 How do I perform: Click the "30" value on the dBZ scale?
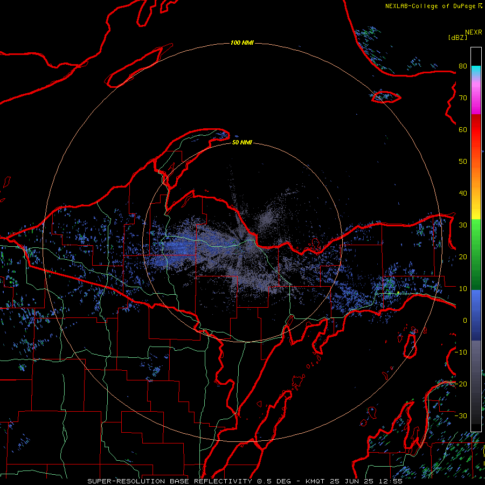click(463, 225)
